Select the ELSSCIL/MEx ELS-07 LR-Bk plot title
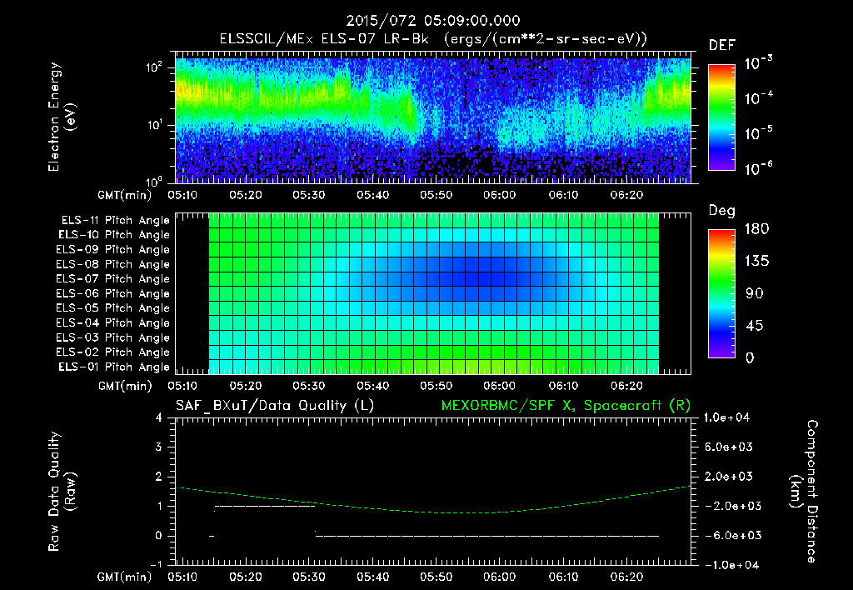The width and height of the screenshot is (853, 590). (x=433, y=39)
